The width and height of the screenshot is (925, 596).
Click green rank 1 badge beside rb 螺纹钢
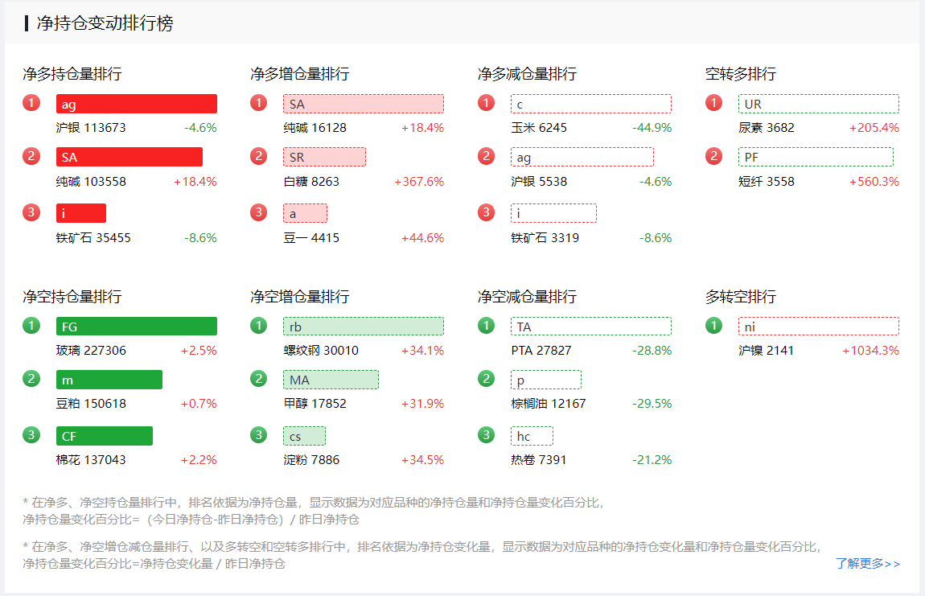[258, 326]
